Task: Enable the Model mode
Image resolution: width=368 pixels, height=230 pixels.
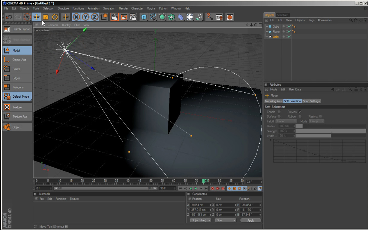Action: 16,50
